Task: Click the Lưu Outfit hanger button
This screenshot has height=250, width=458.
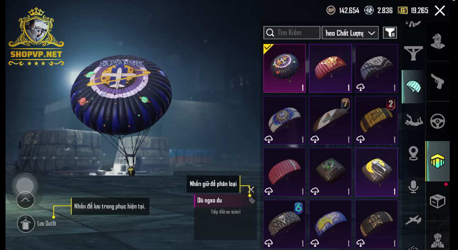Action: point(26,223)
